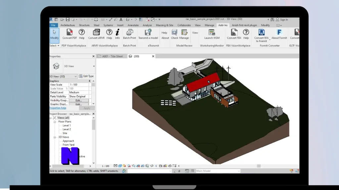Collapse the Views (all) tree node
The height and width of the screenshot is (190, 339).
tap(50, 118)
